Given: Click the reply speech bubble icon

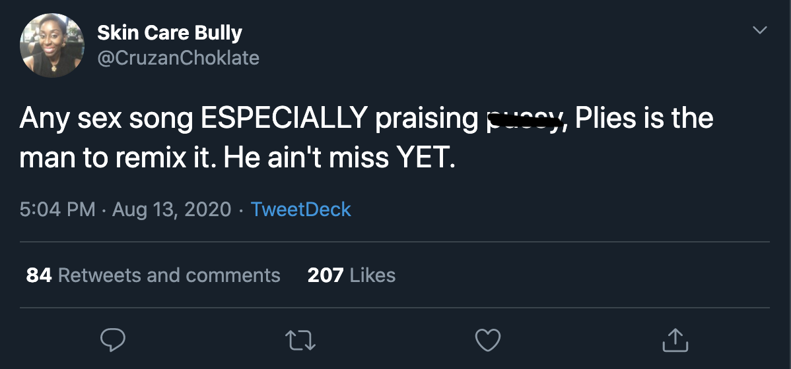Looking at the screenshot, I should [x=113, y=339].
